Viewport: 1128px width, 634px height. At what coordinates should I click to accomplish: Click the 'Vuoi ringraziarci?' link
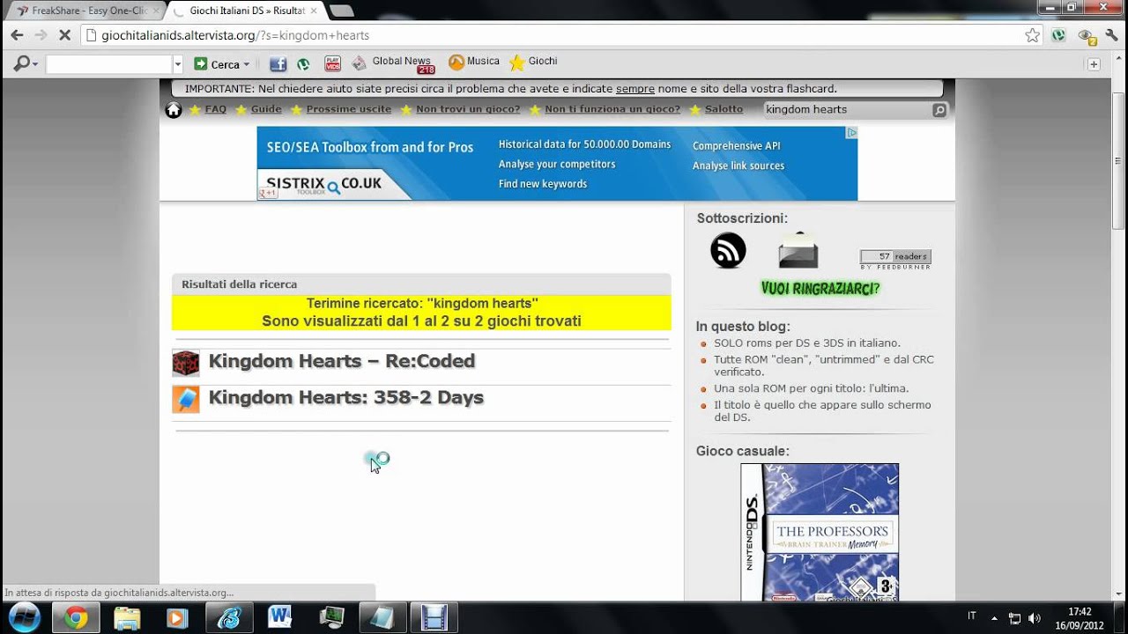[820, 288]
